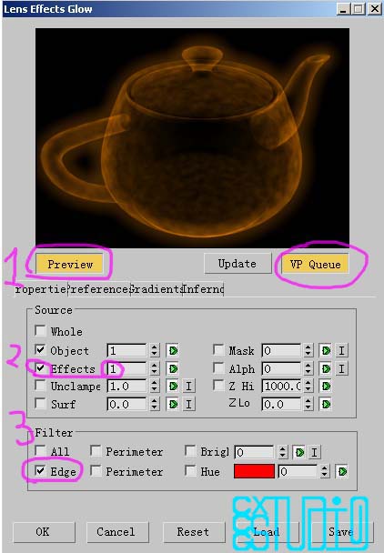Switch to the Gradients tab

pos(157,289)
